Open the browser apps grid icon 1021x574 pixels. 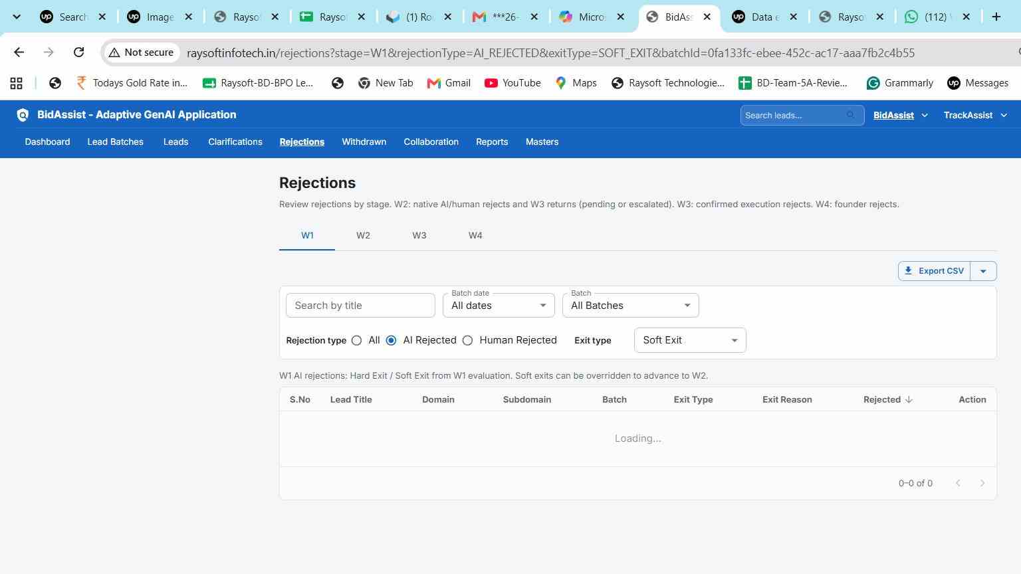tap(16, 83)
